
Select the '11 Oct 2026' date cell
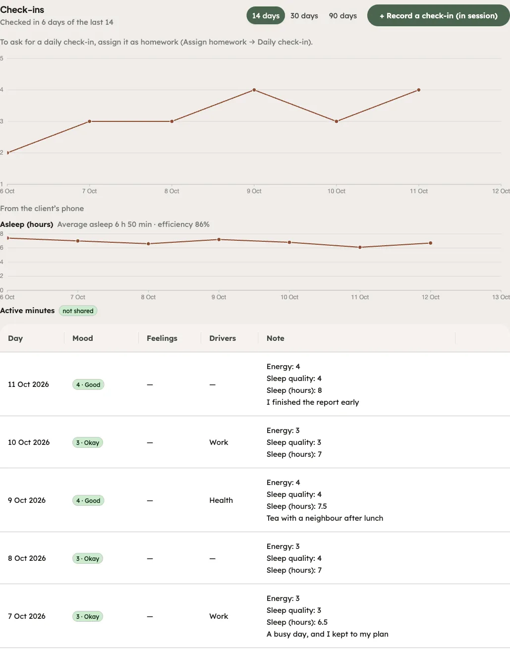[x=28, y=384]
